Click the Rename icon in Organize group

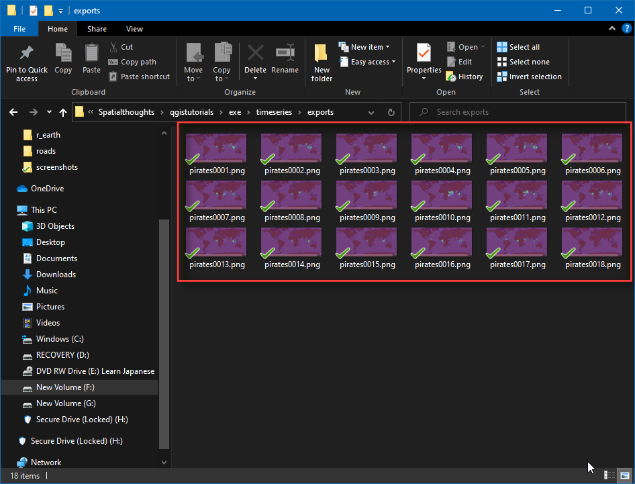click(x=285, y=54)
